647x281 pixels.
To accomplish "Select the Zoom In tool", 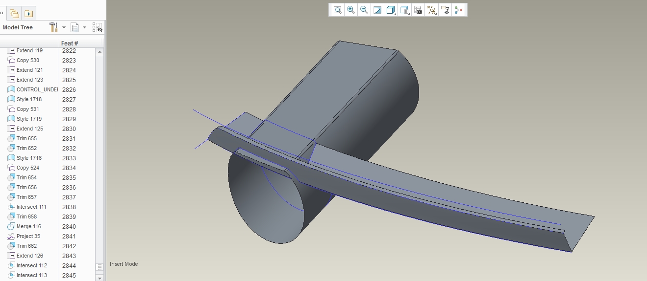I will click(351, 10).
